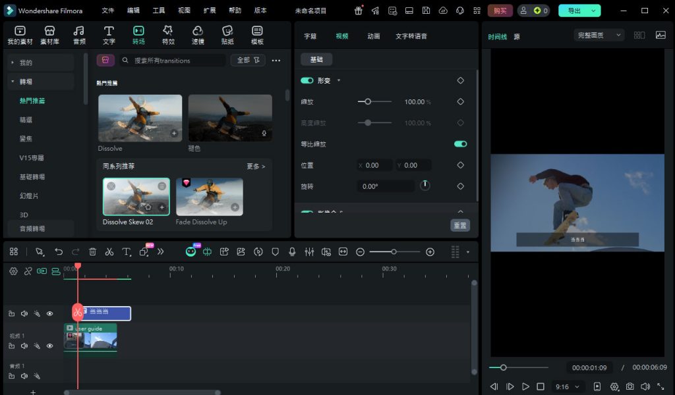Viewport: 675px width, 395px height.
Task: Click the 縮放 scale slider handle
Action: coord(368,102)
